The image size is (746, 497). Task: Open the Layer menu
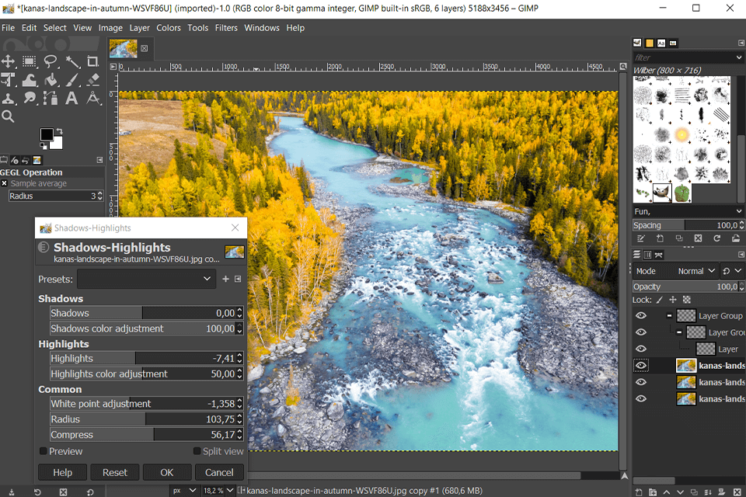[x=139, y=28]
